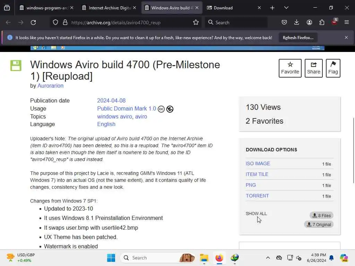Open notifications bell icon
Viewport: 355px width, 266px height.
(x=331, y=258)
